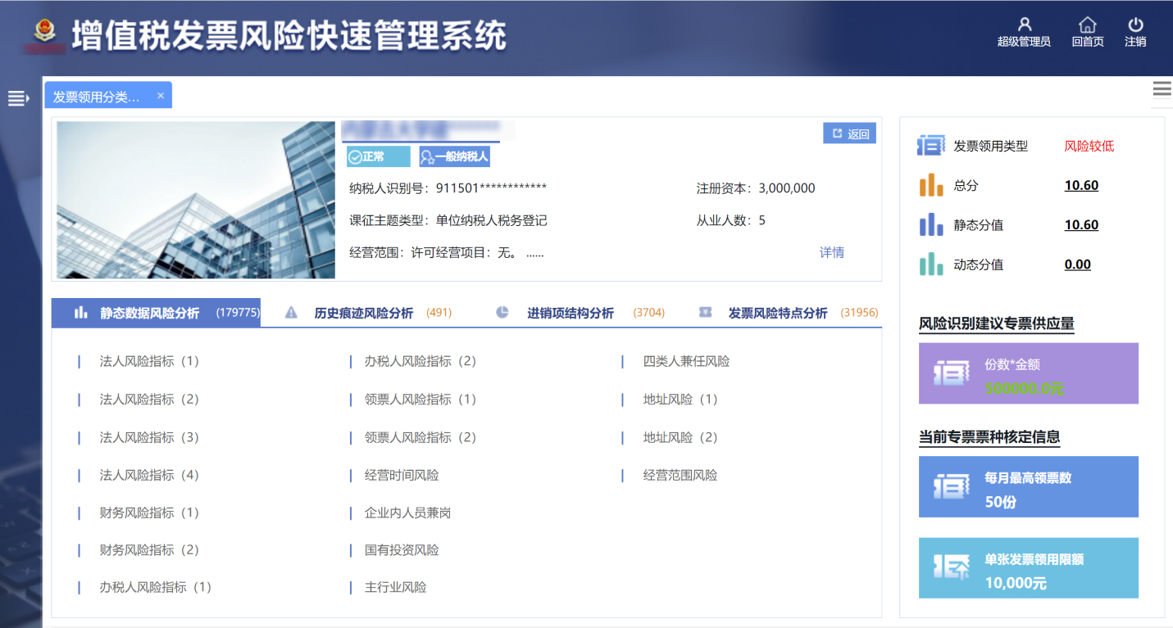Open 经营范围风险 item
This screenshot has width=1173, height=628.
[x=680, y=475]
